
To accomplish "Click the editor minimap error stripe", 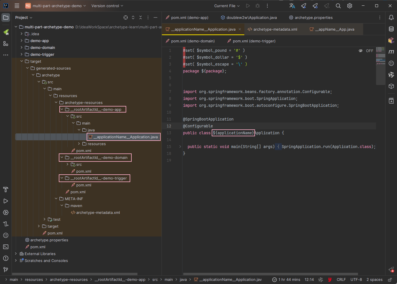I will (381, 66).
